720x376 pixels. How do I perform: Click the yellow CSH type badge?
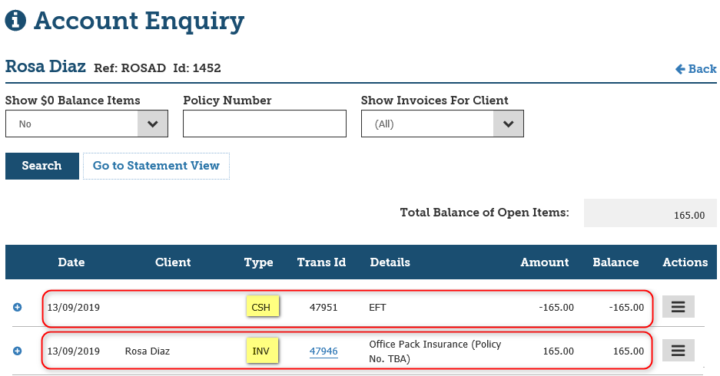point(262,307)
